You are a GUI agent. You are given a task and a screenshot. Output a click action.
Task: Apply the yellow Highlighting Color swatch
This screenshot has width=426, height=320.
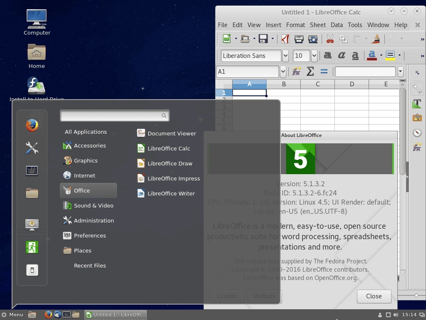[390, 55]
